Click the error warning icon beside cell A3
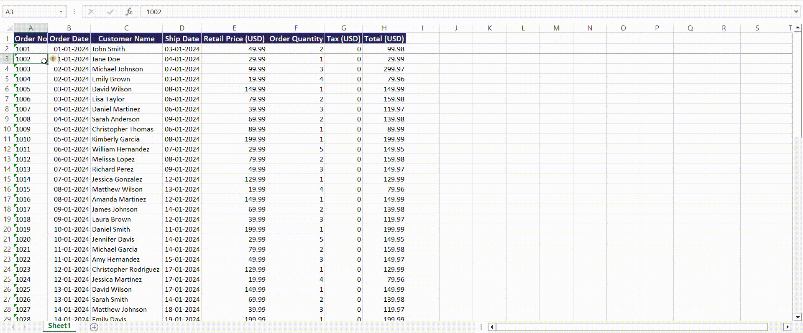803x333 pixels. pyautogui.click(x=53, y=59)
